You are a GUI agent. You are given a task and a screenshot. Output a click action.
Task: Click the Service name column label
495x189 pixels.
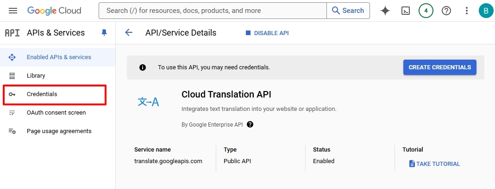coord(152,150)
